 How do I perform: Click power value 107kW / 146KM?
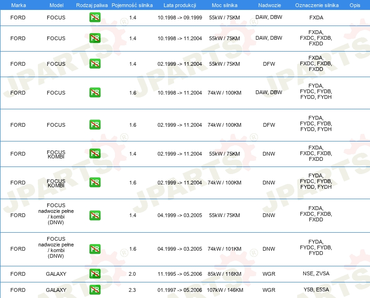(x=225, y=290)
